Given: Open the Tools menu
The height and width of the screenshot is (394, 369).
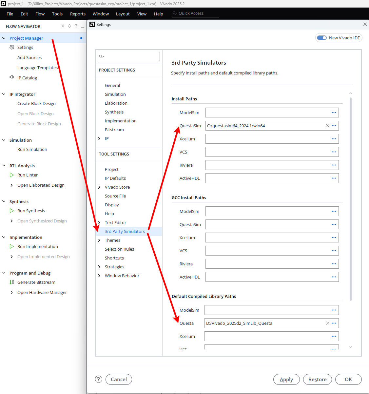Looking at the screenshot, I should [x=57, y=14].
